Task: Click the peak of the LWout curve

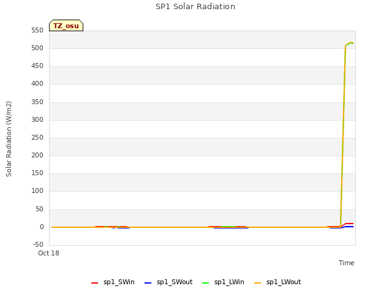Action: click(x=351, y=42)
